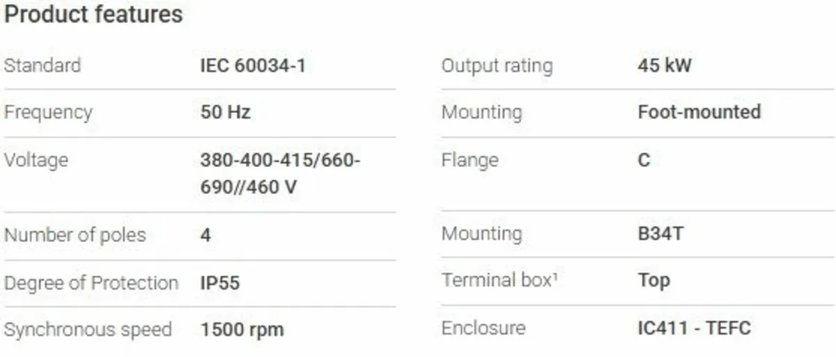Click the Enclosure label

tap(483, 328)
